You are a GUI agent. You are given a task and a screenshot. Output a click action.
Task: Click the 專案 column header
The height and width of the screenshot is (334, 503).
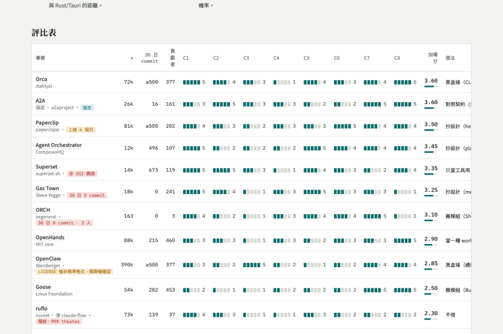coord(40,58)
